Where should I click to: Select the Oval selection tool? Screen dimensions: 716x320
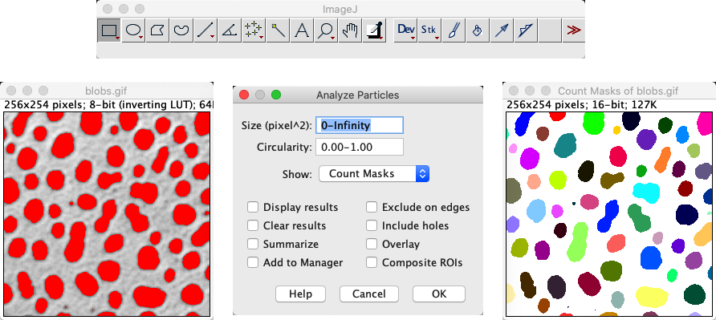[133, 30]
